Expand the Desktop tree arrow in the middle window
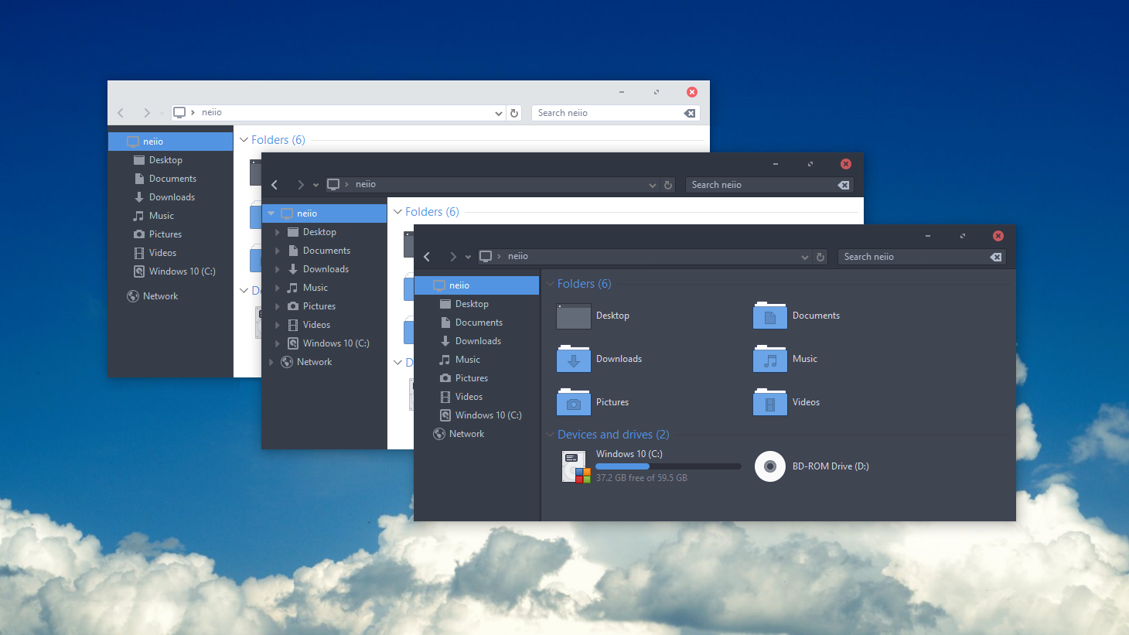Screen dimensions: 1129x635 tap(278, 232)
